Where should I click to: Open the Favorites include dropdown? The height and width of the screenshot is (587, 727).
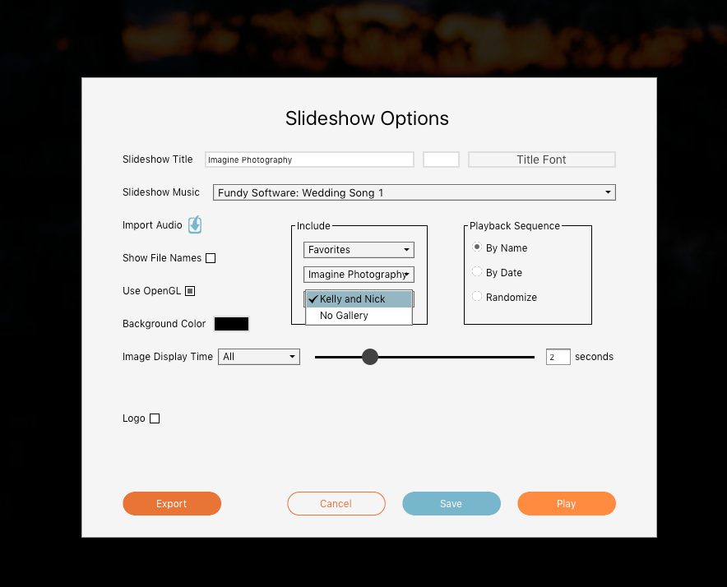coord(359,250)
